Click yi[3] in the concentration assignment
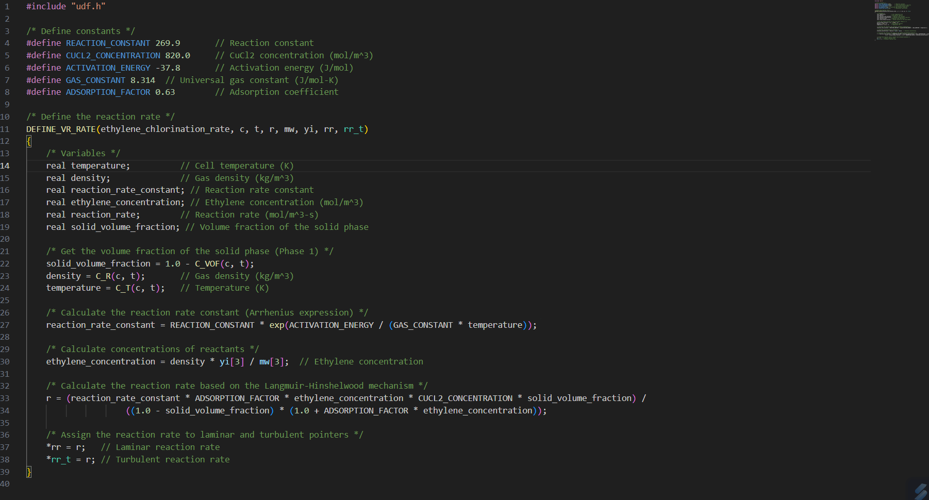 [232, 361]
